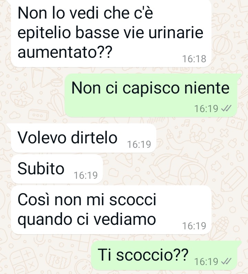Tap the 'Ti scoccio??' sent message

tap(164, 255)
